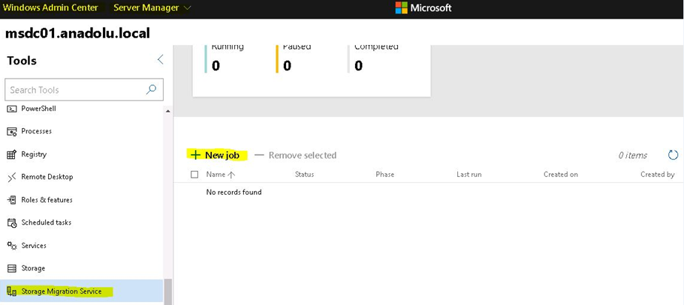The image size is (684, 305).
Task: Collapse the Tools pane with chevron
Action: tap(160, 60)
